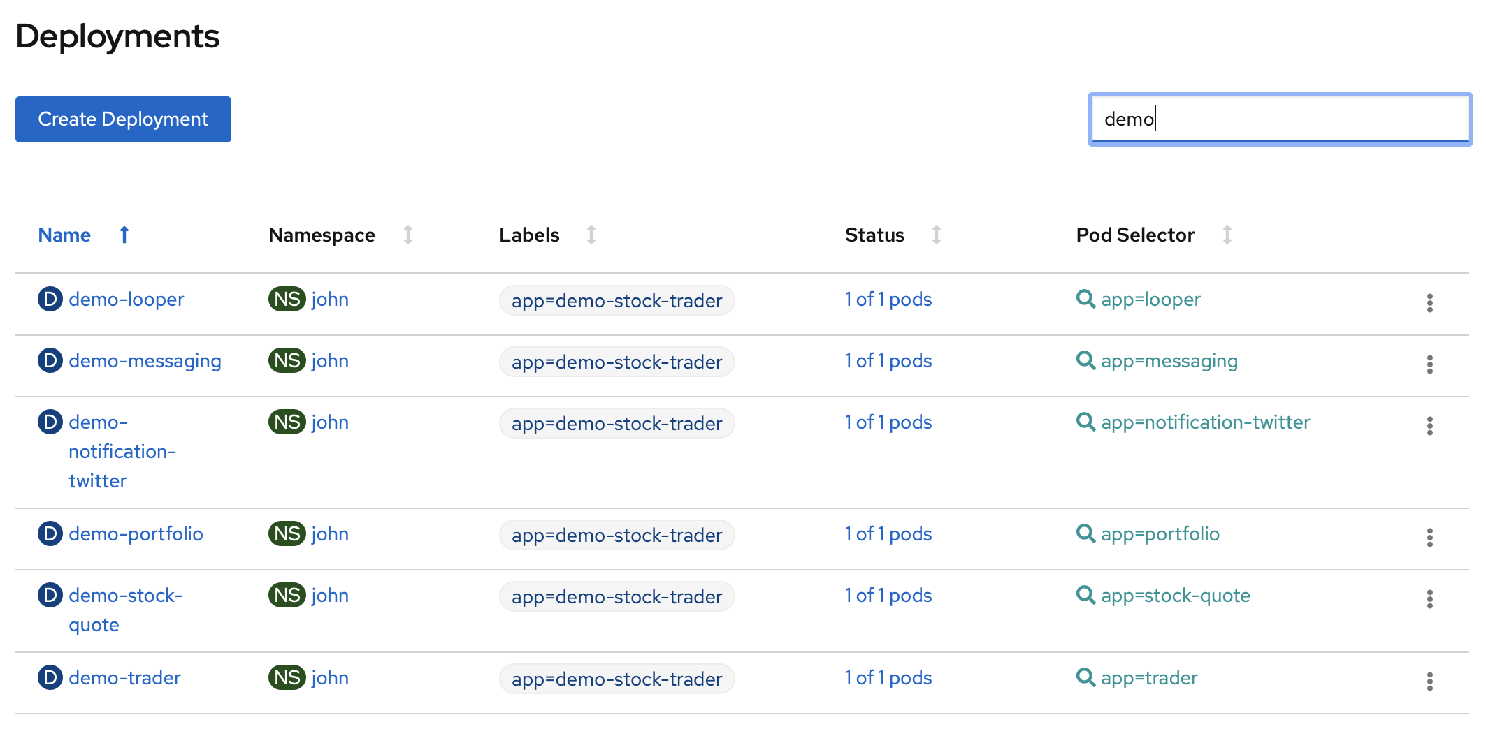The image size is (1486, 729).
Task: Open kebab menu for demo-looper row
Action: 1429,302
